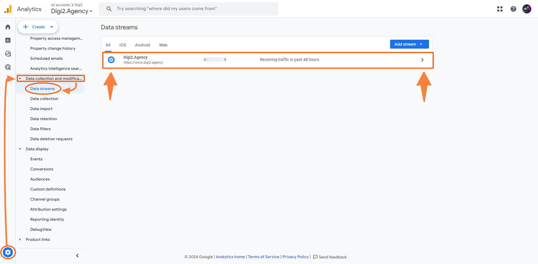Collapse the Data display section
The width and height of the screenshot is (538, 264).
pos(20,149)
